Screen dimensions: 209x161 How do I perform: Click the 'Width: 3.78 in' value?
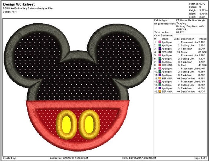point(198,14)
